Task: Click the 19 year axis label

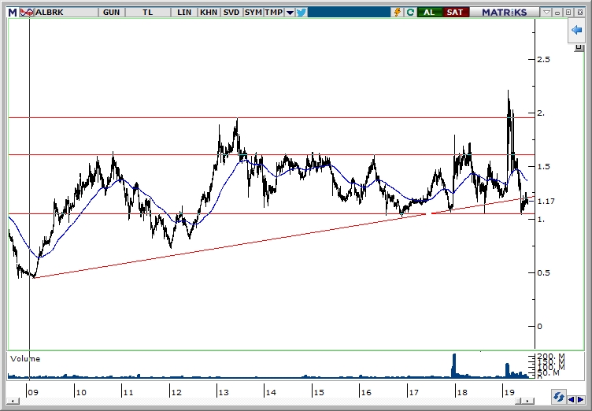Action: pos(509,392)
